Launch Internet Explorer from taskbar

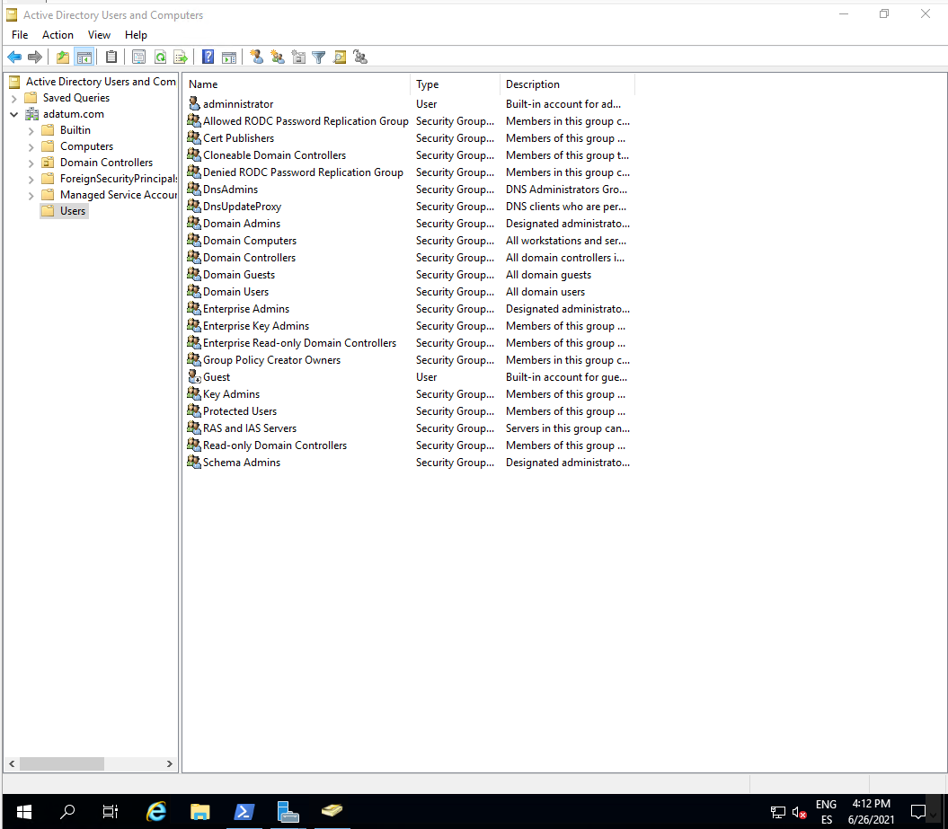coord(156,811)
